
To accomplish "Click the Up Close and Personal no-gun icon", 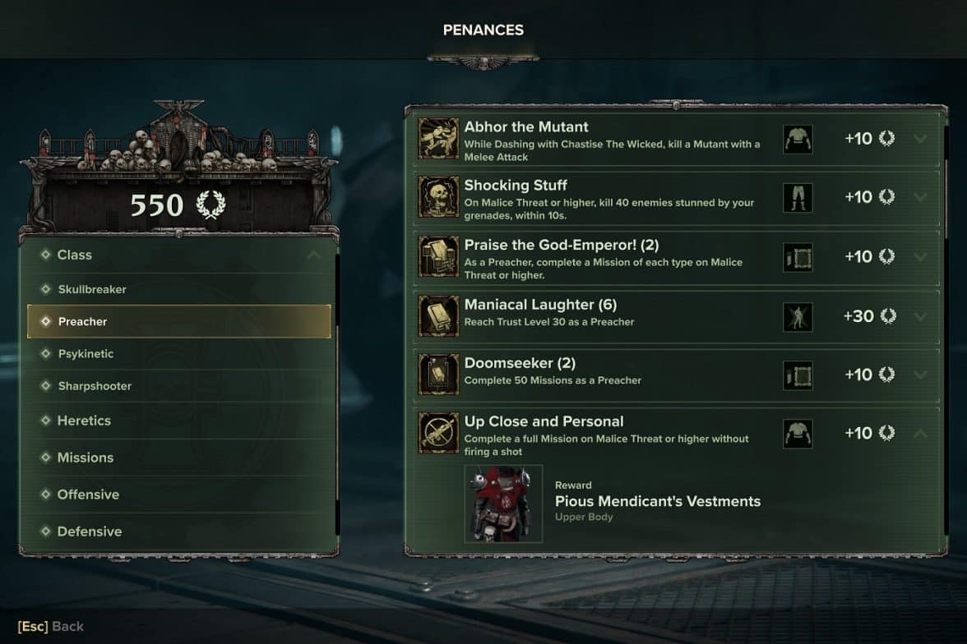I will (x=438, y=433).
